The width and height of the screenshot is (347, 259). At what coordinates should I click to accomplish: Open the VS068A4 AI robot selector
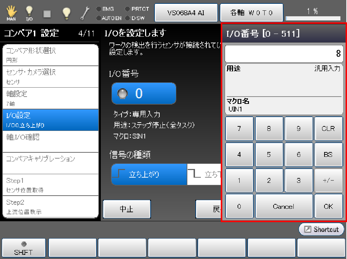point(186,13)
